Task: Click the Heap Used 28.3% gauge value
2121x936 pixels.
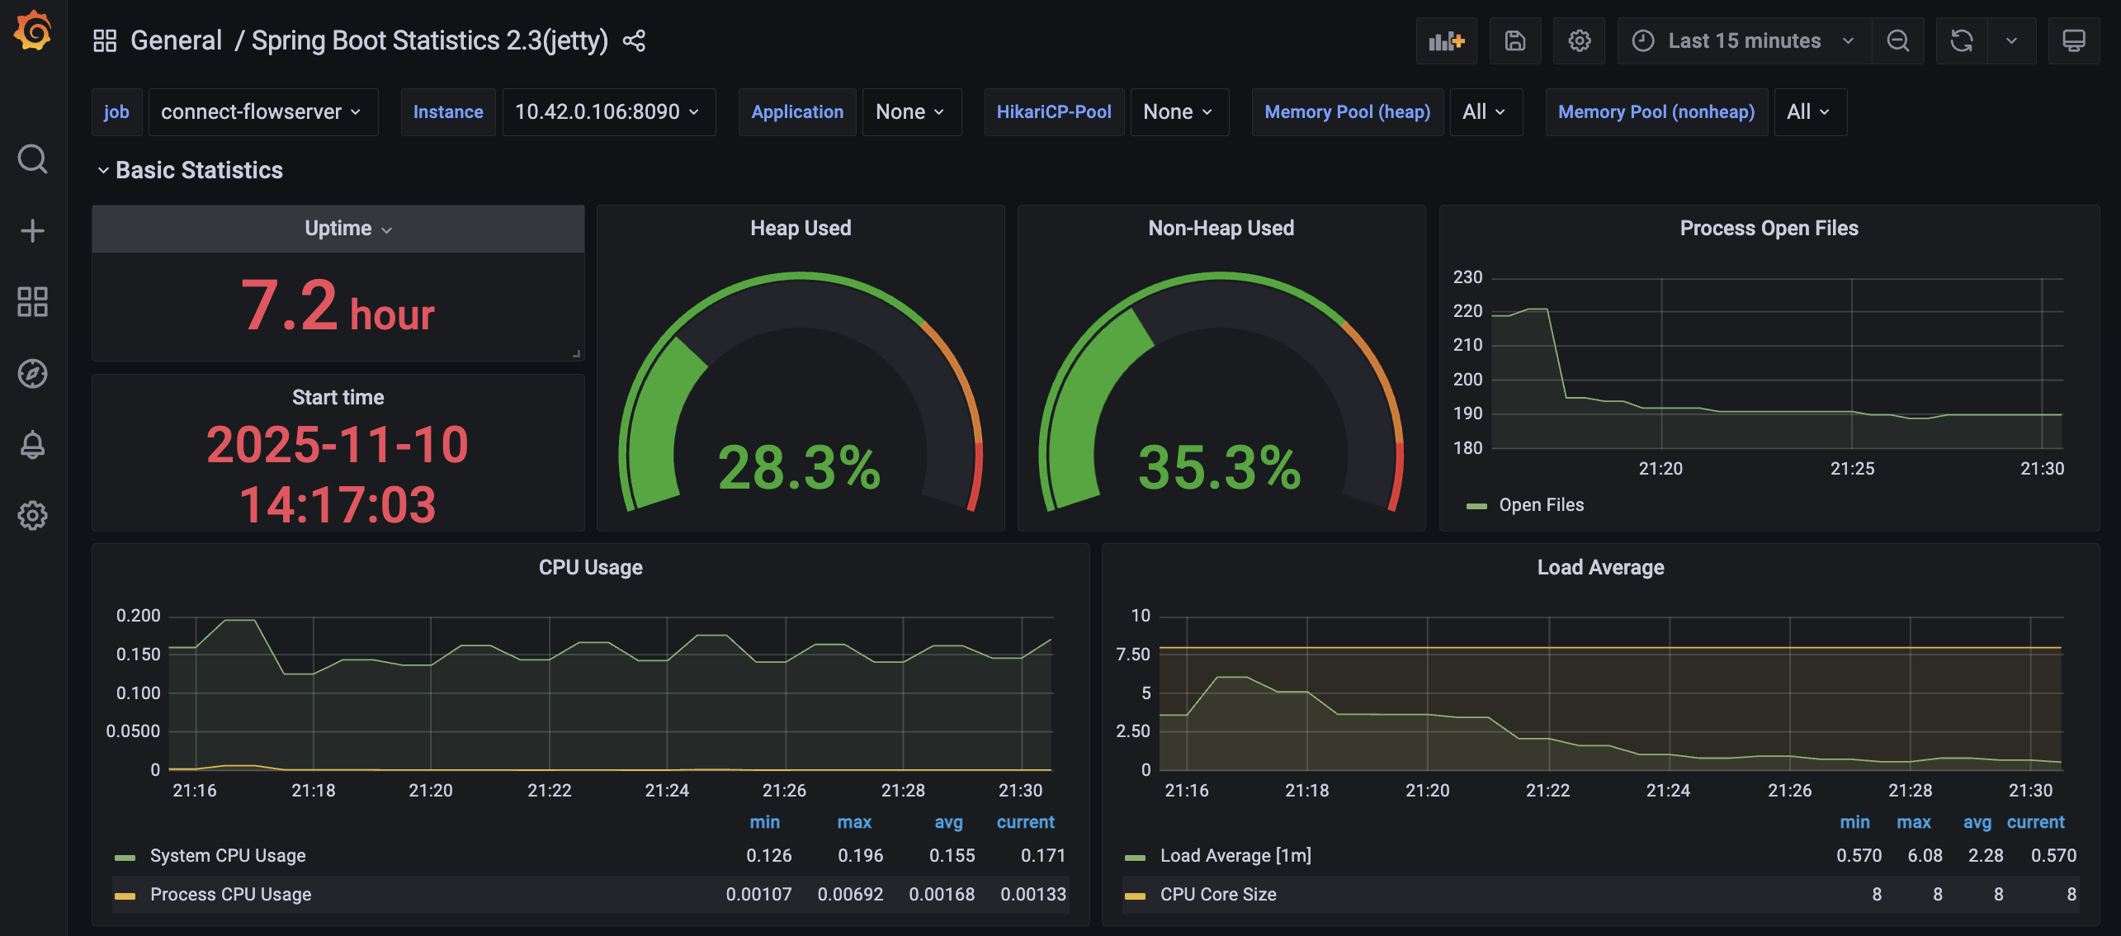Action: [x=800, y=467]
